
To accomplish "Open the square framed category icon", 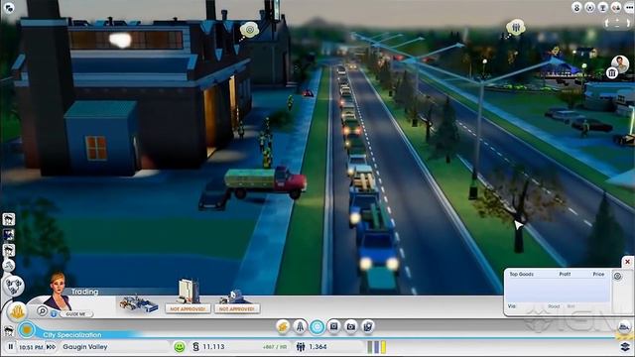I will pos(334,326).
